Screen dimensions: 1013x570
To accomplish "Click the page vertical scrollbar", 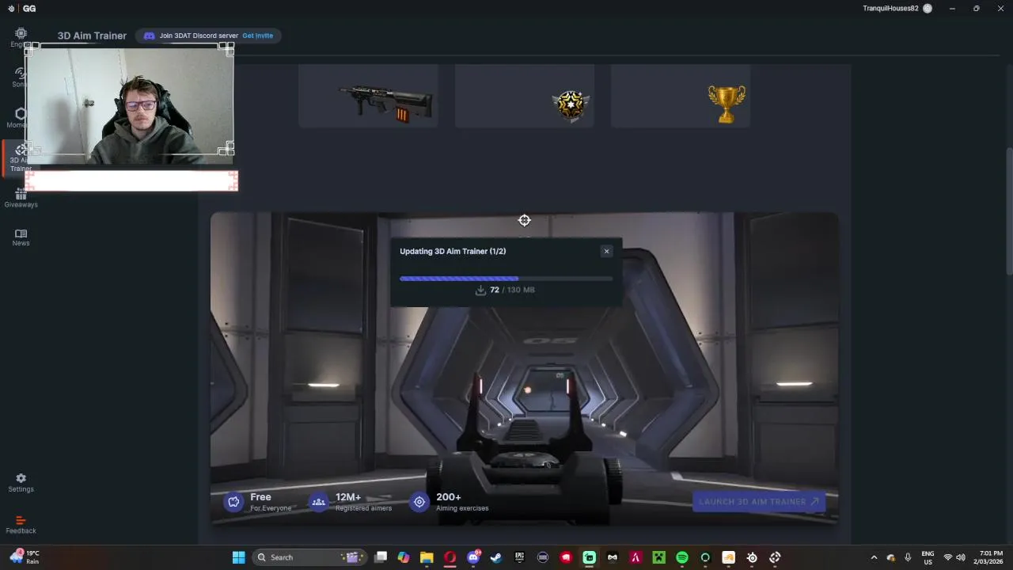I will pyautogui.click(x=1008, y=211).
